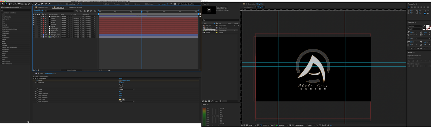Select the Rectangle shape tool
The image size is (431, 127).
27,4
